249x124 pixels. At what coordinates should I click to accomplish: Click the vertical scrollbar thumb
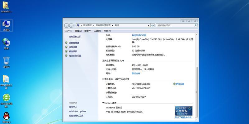[196, 92]
